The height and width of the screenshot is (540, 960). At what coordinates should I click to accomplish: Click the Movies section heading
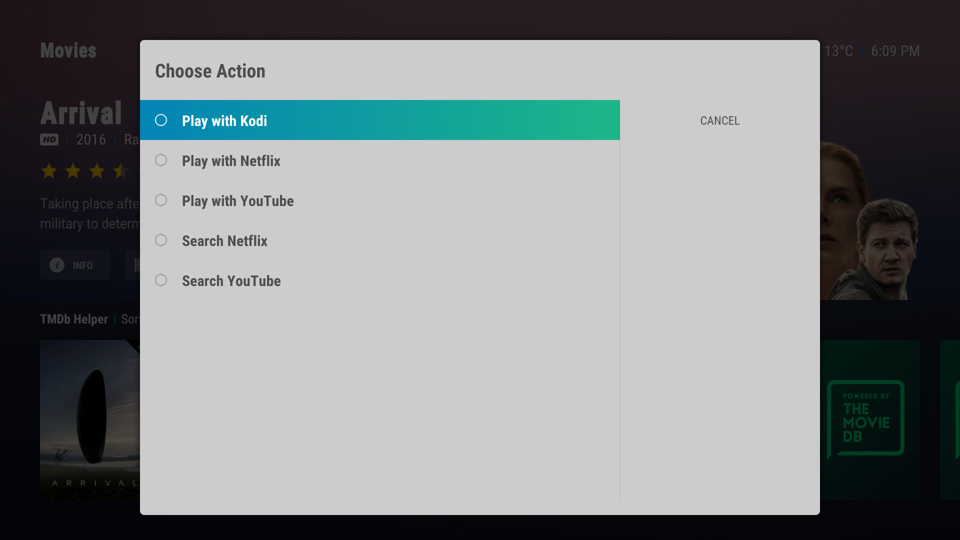click(x=68, y=50)
